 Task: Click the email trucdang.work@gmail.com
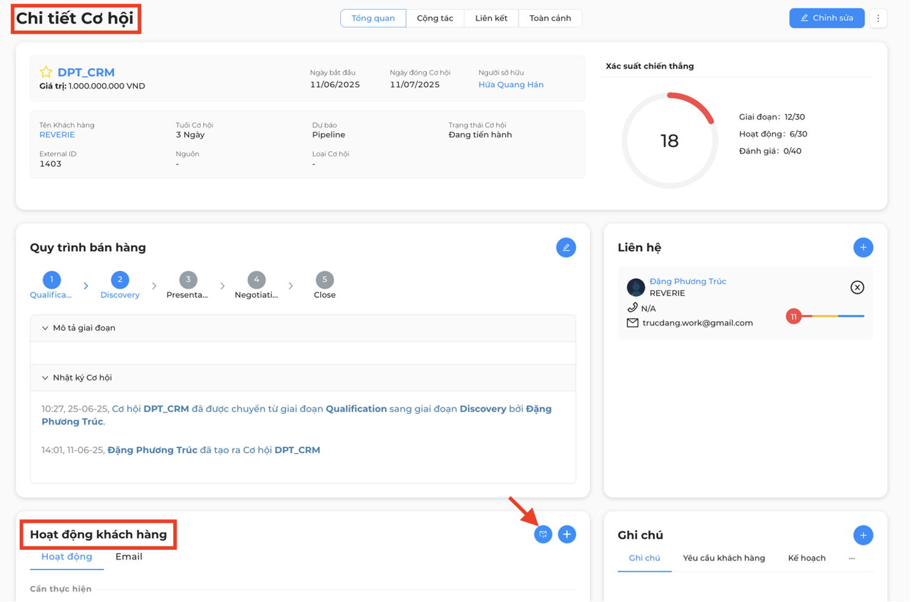tap(697, 323)
